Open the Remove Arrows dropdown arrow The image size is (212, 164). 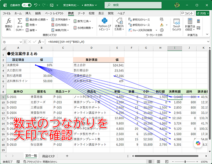(156, 30)
